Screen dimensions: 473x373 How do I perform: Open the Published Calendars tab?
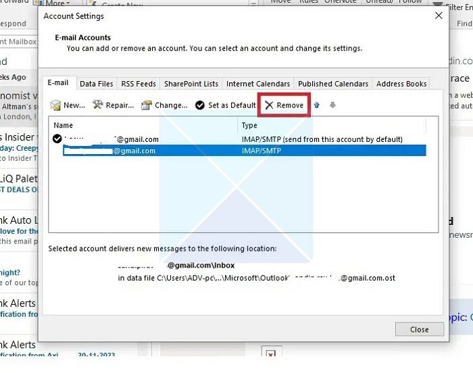[333, 84]
